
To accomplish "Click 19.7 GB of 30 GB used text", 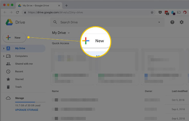I will [x=28, y=105].
